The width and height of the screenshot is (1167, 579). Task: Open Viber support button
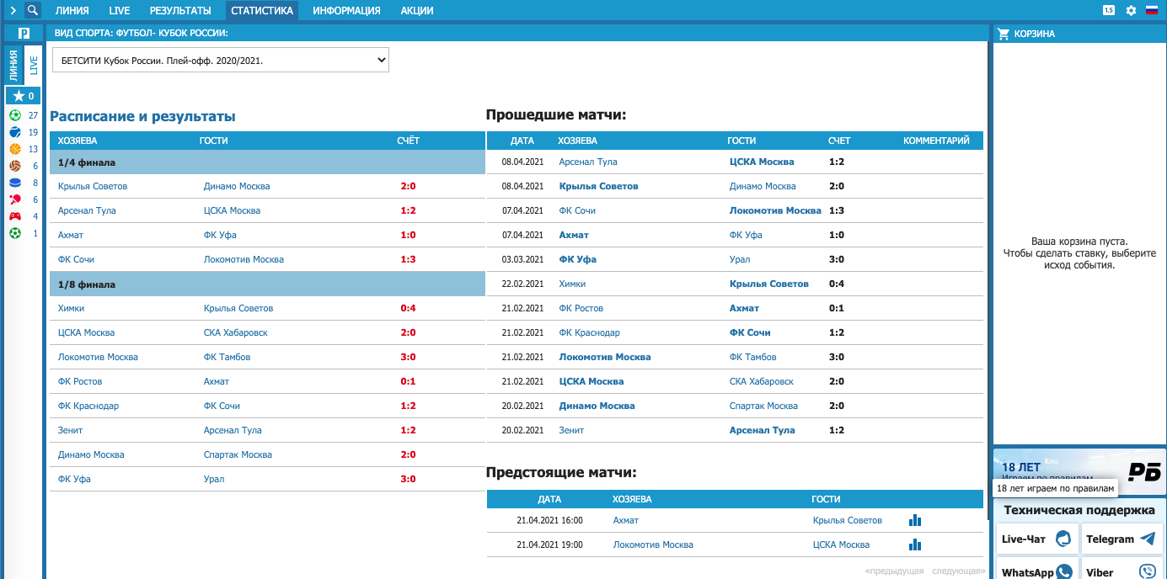click(1121, 569)
